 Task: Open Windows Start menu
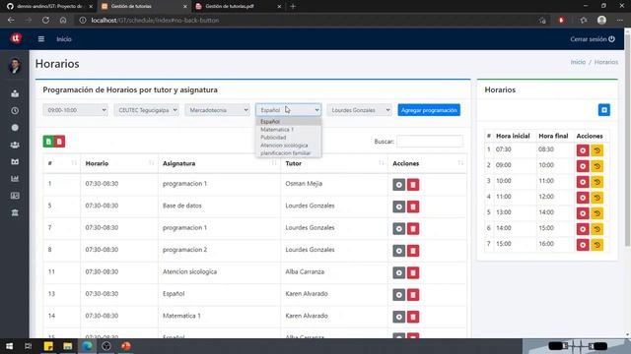[x=9, y=346]
